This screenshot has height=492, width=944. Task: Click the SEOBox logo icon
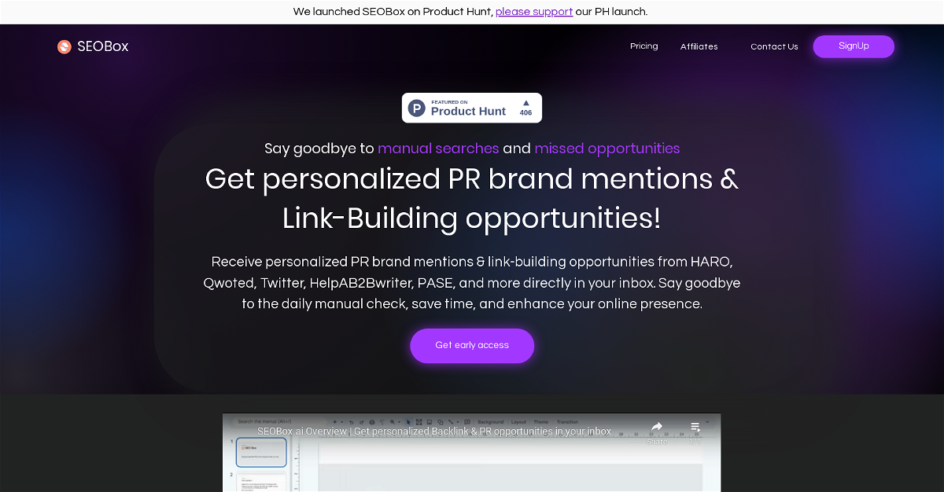click(65, 46)
